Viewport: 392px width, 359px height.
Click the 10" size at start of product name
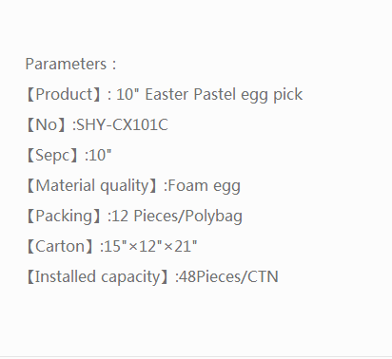tap(127, 94)
